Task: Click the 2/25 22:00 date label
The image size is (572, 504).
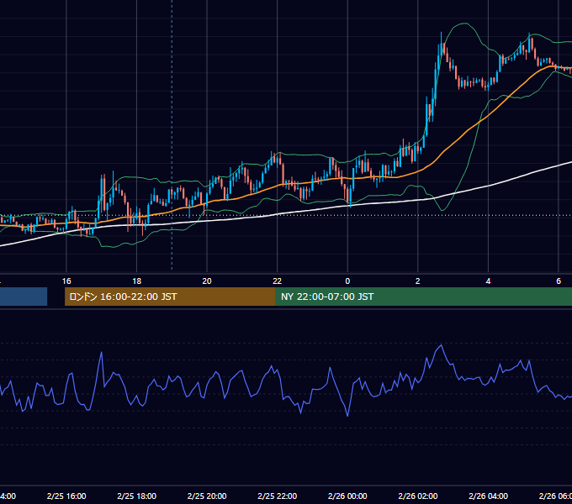Action: pyautogui.click(x=278, y=496)
